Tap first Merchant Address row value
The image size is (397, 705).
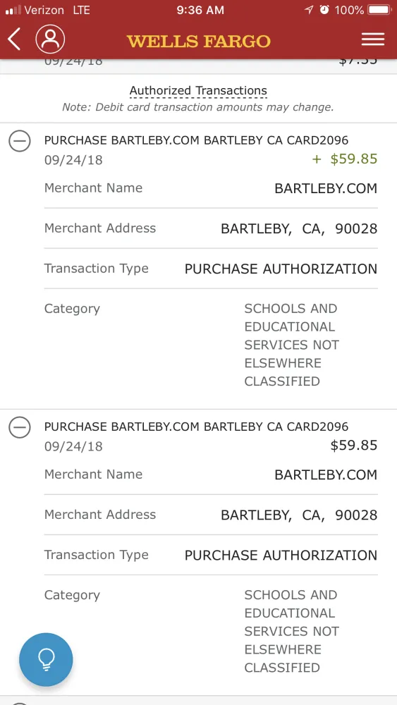(299, 229)
